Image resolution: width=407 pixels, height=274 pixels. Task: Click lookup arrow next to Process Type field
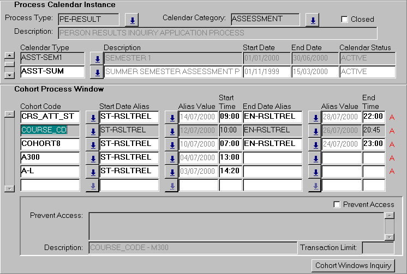132,21
